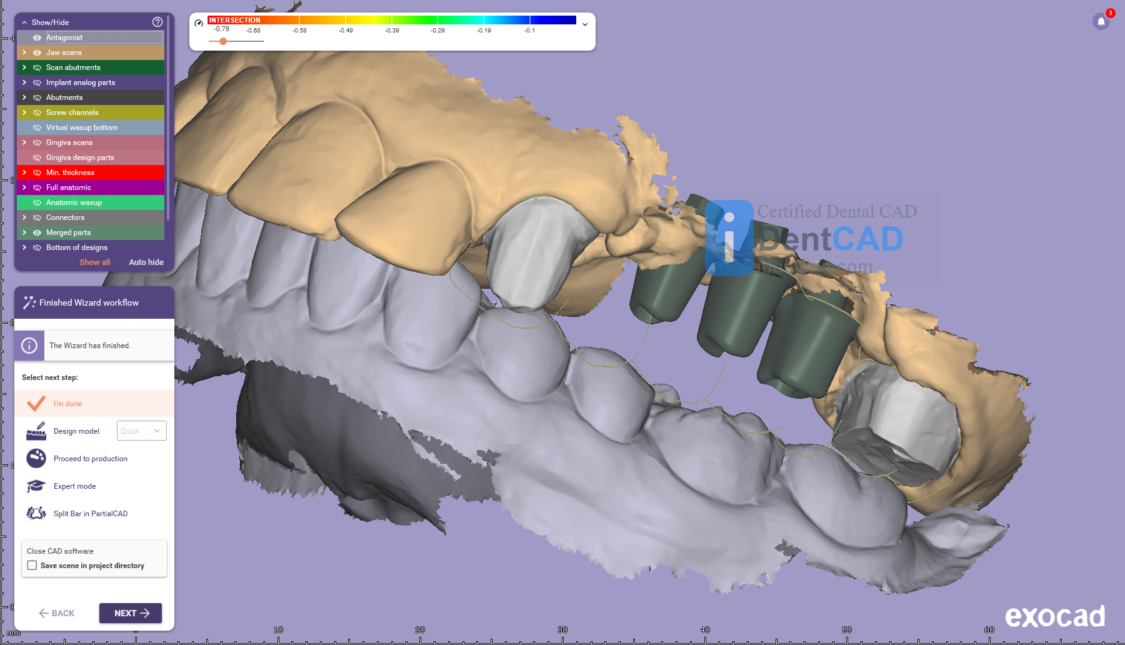The image size is (1125, 645).
Task: Click the Split Bar in PartialCAD icon
Action: point(36,514)
